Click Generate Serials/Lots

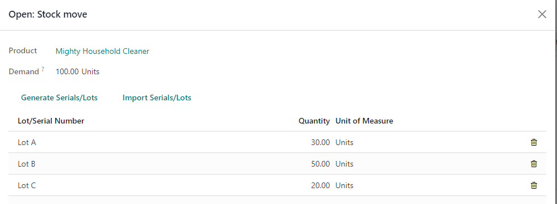tap(59, 97)
